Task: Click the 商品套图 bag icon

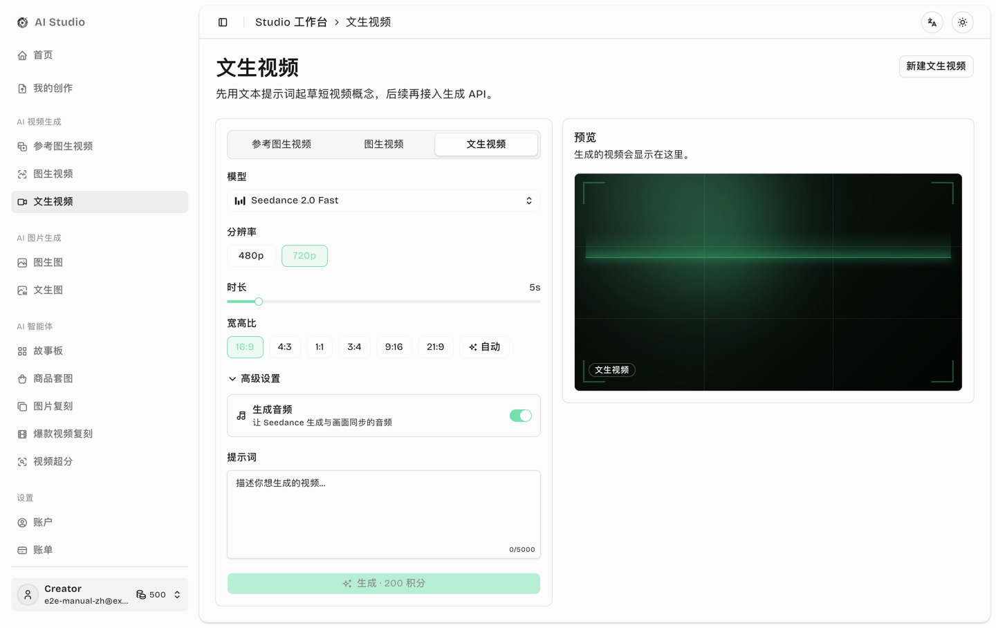Action: (x=22, y=379)
